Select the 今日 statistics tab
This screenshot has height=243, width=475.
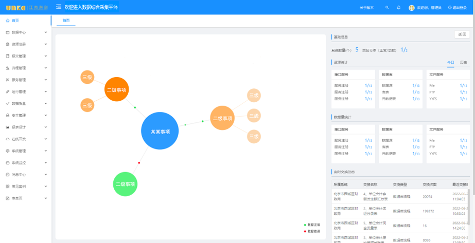[451, 62]
